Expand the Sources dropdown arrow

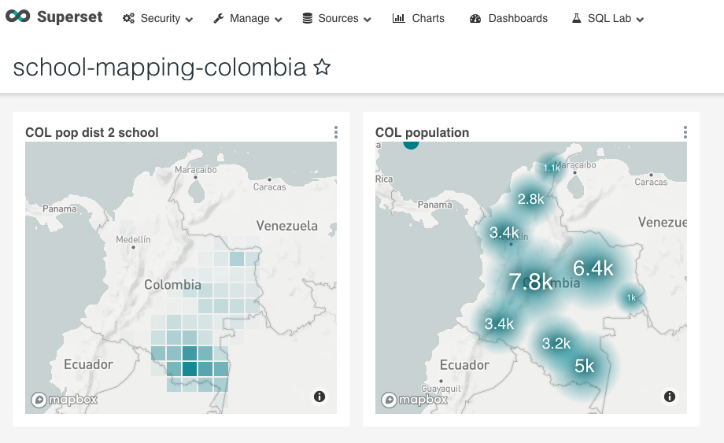[x=367, y=20]
